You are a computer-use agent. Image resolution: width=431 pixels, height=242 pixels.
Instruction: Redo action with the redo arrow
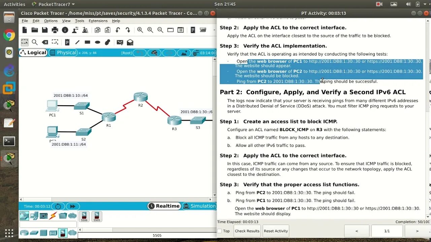(x=128, y=30)
